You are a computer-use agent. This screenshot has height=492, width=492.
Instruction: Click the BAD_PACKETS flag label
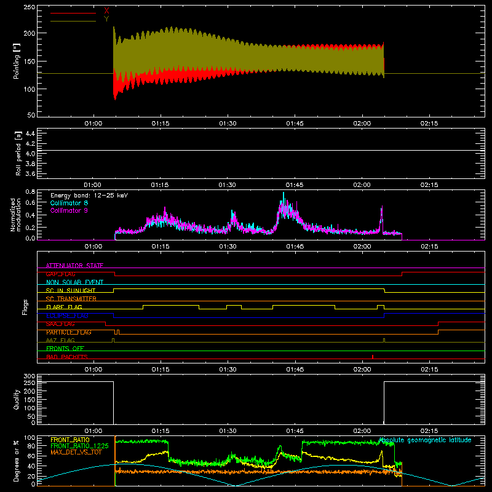[67, 357]
